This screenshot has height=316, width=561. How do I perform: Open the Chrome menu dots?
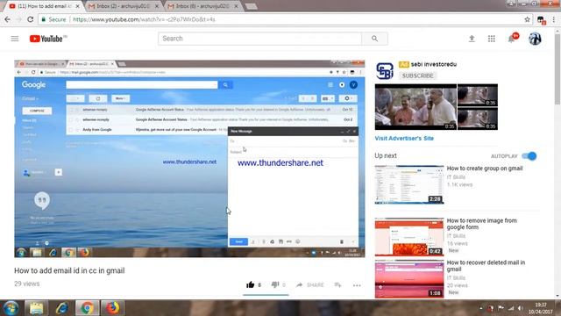554,19
